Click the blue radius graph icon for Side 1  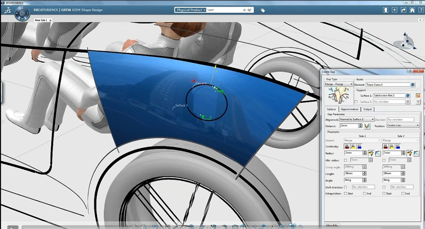[378, 153]
